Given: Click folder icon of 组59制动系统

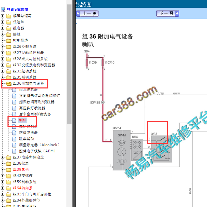Looking at the screenshot, I should click(9, 182).
